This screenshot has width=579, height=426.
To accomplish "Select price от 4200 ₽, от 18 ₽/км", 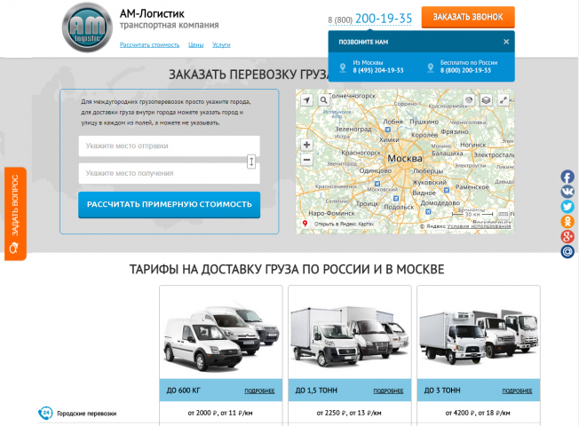I will tap(478, 413).
